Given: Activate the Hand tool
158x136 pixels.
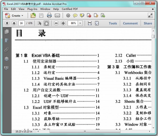Looking at the screenshot, I should 46,23.
